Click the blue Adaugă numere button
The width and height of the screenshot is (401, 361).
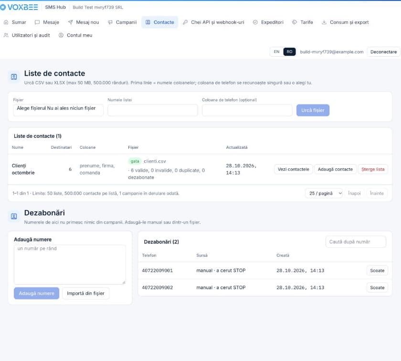pos(37,293)
